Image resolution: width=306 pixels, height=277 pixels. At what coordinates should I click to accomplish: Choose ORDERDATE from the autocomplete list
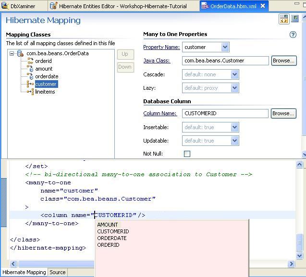(x=111, y=238)
